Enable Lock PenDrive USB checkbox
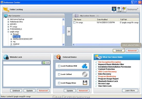Image resolution: width=142 pixels, height=99 pixels. 59,66
